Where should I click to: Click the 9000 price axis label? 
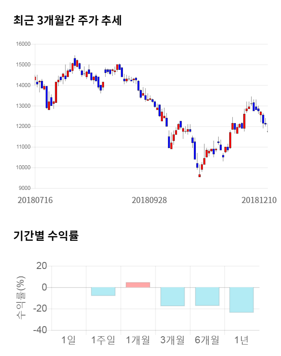point(25,188)
